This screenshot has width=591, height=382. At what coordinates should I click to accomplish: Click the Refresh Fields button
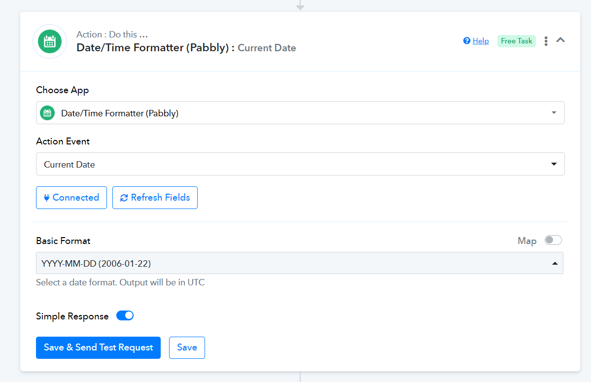click(155, 197)
